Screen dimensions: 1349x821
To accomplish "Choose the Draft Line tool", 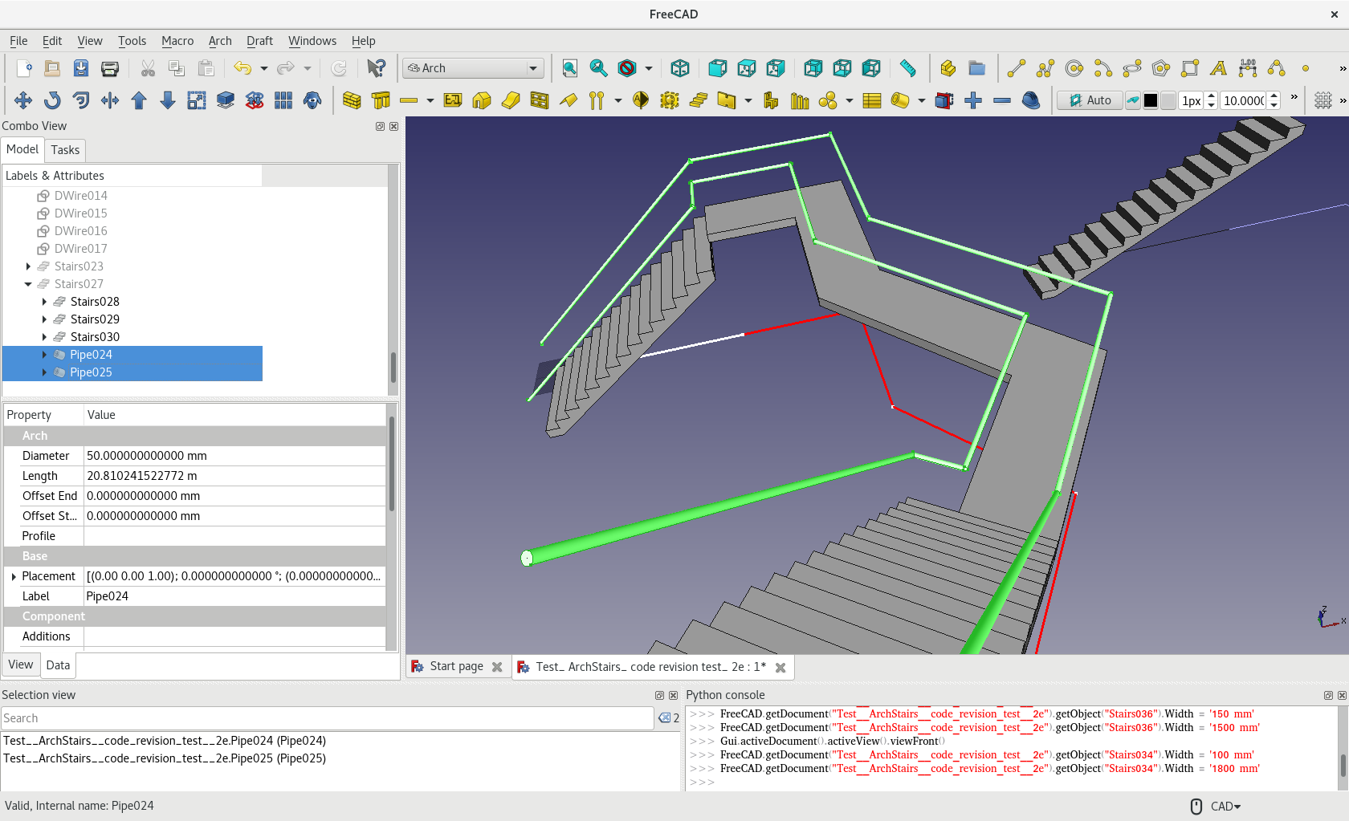I will click(x=1016, y=68).
